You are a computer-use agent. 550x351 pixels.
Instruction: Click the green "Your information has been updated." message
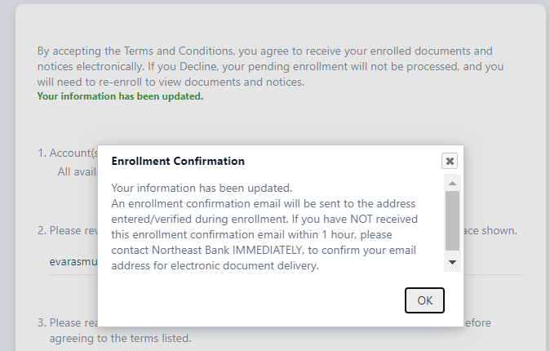pos(120,96)
